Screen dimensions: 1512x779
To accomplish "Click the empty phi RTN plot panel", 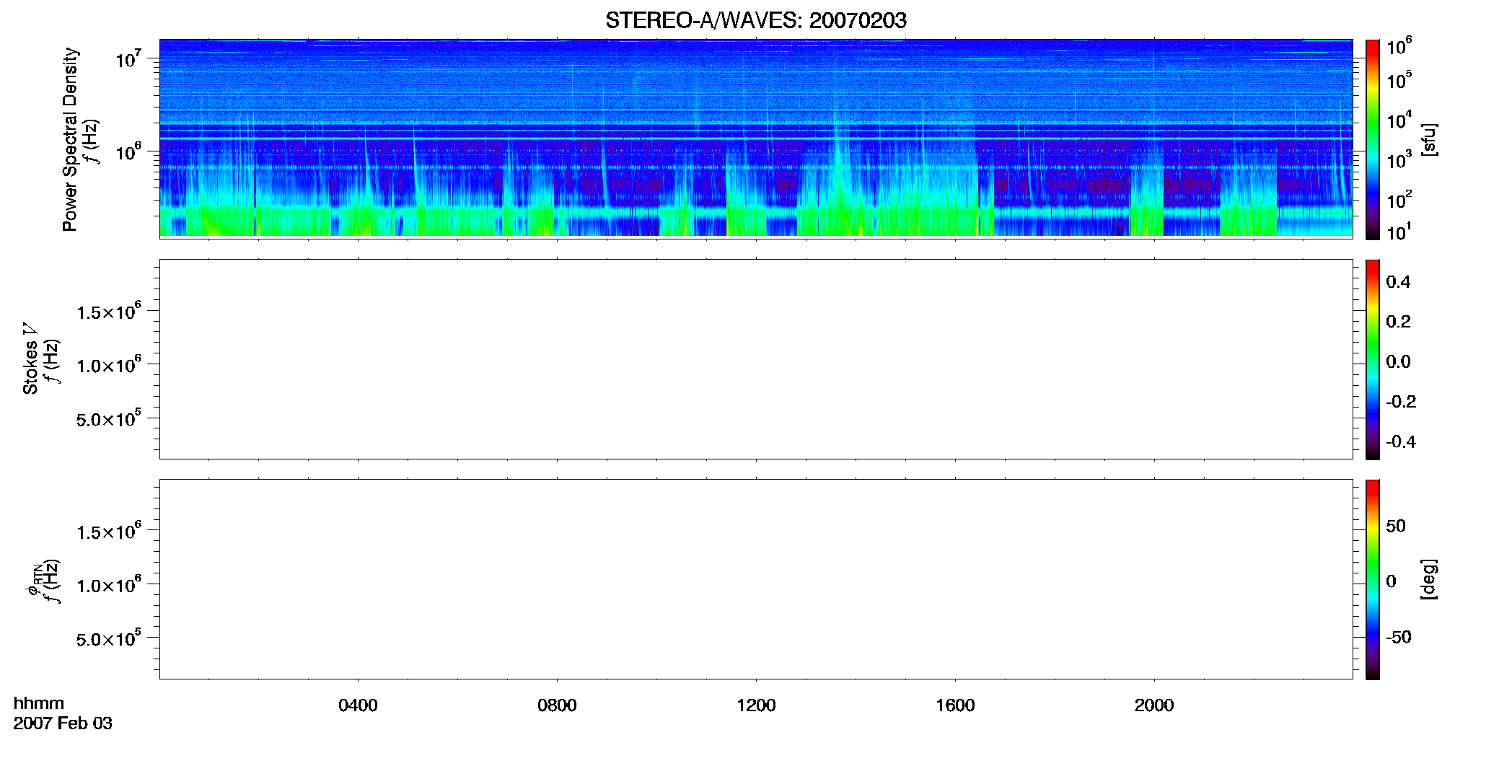I will (x=756, y=579).
